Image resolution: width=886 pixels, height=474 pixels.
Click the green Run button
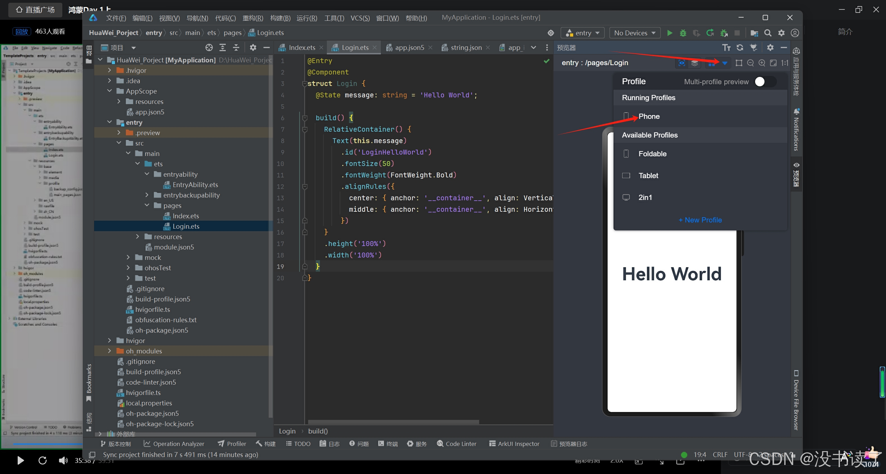click(670, 33)
